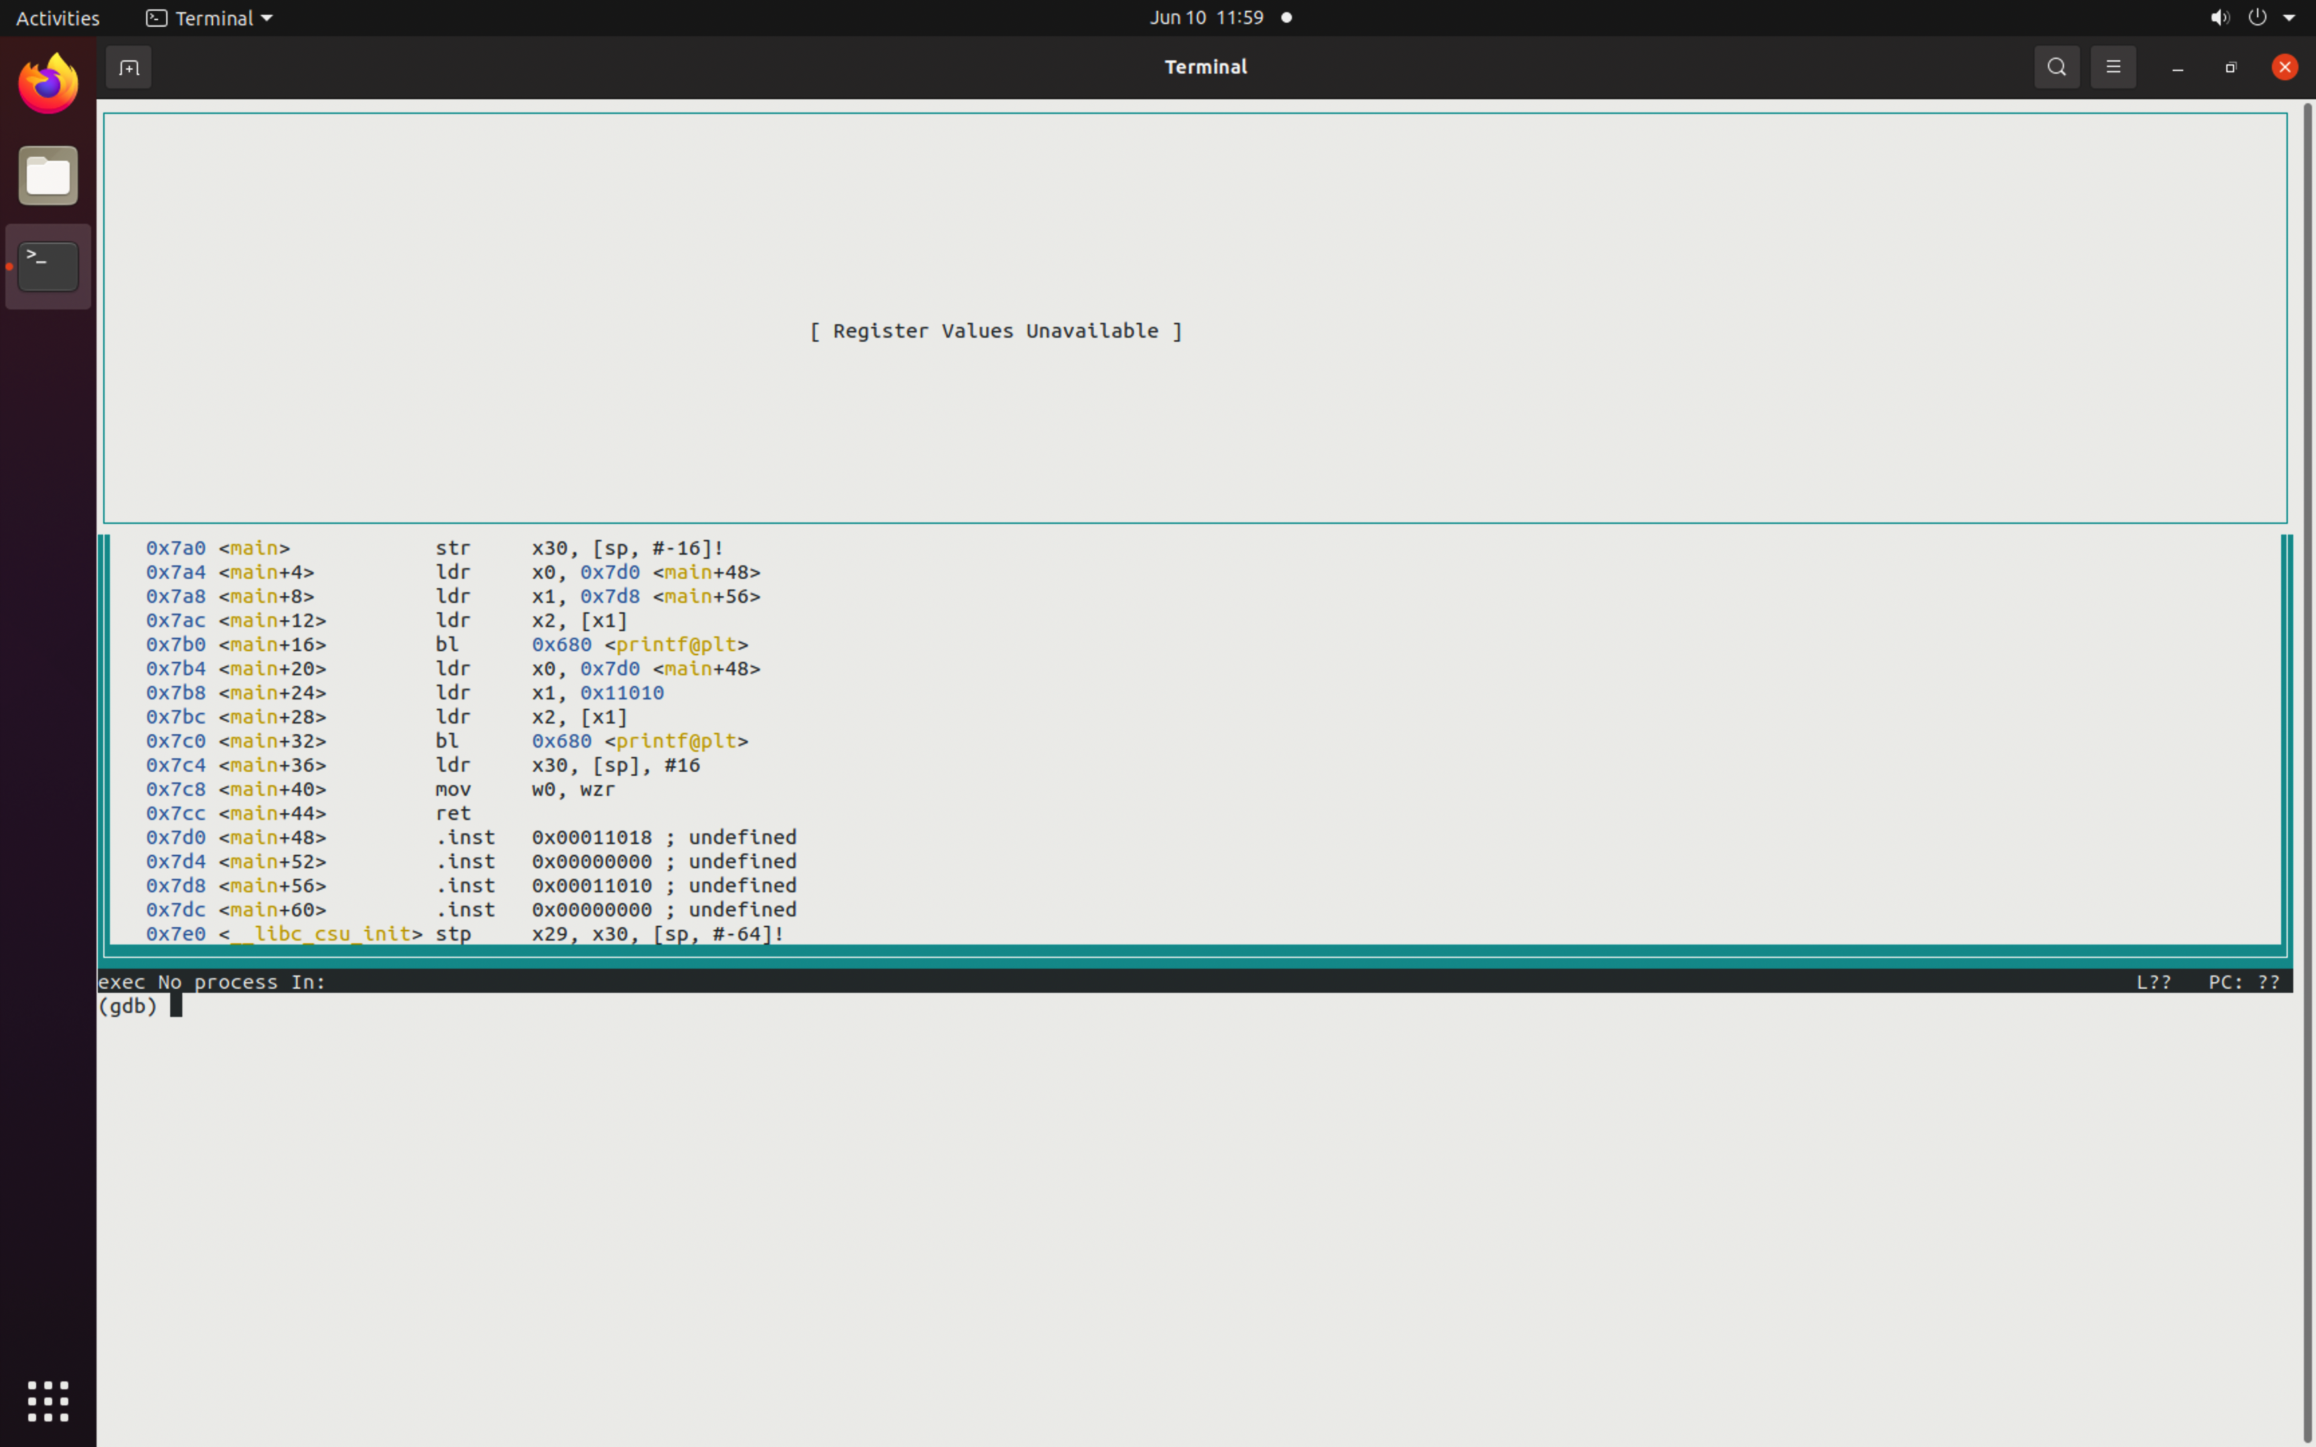Show the applications grid

coord(48,1401)
